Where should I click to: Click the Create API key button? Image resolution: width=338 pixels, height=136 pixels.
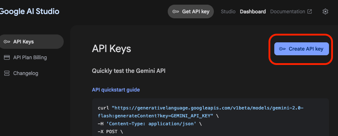pyautogui.click(x=301, y=49)
